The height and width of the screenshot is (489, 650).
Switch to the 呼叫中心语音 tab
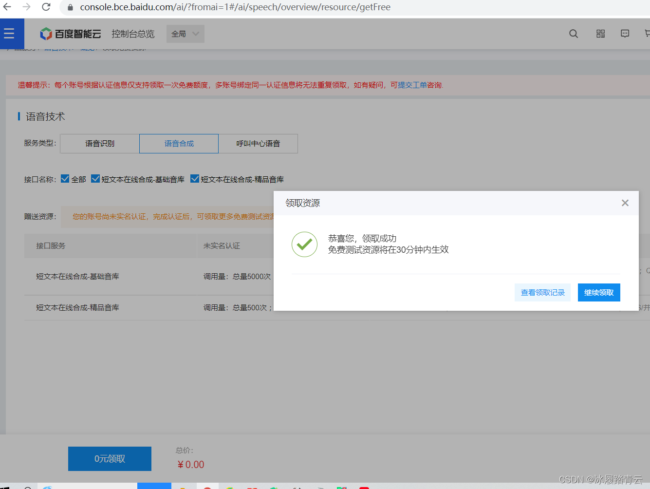tap(258, 143)
